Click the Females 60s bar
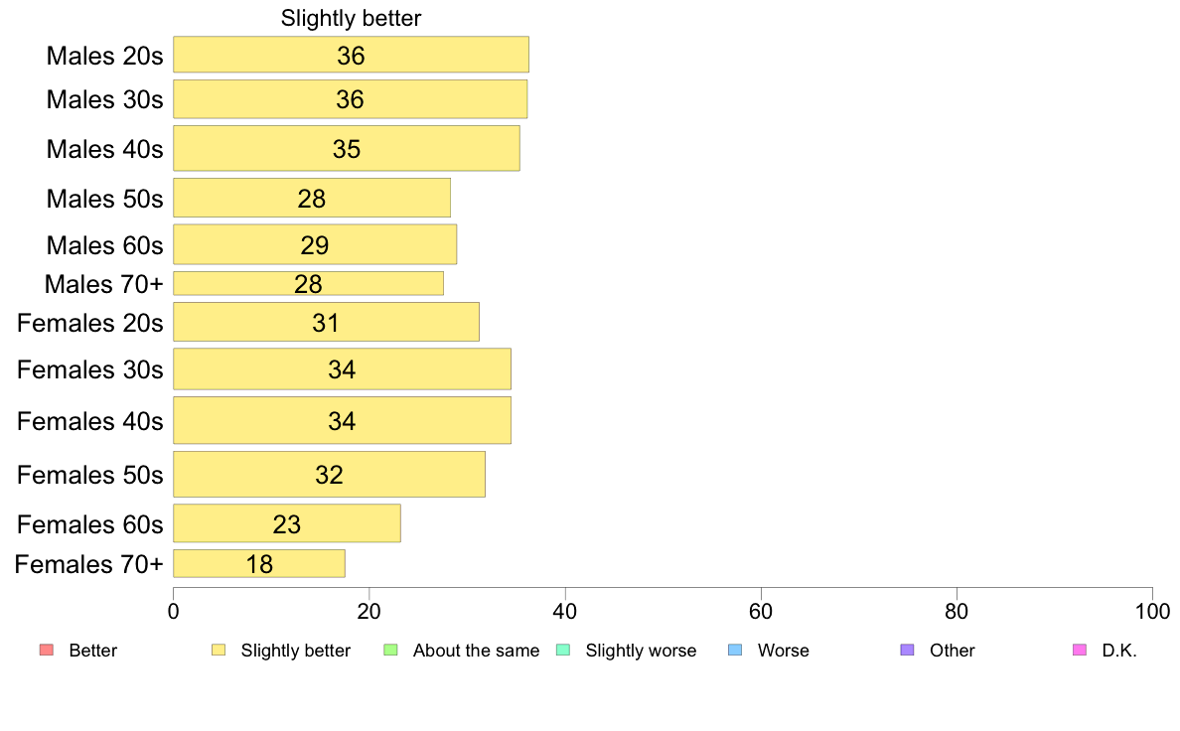Screen dimensions: 1180x731 coord(287,523)
